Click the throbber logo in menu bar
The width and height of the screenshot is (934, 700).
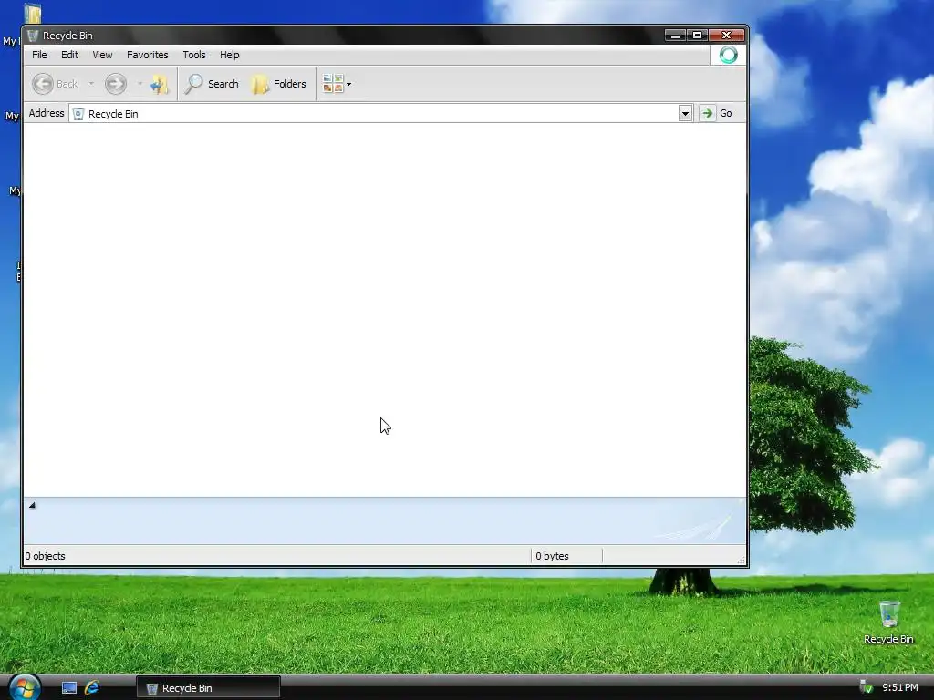[728, 55]
